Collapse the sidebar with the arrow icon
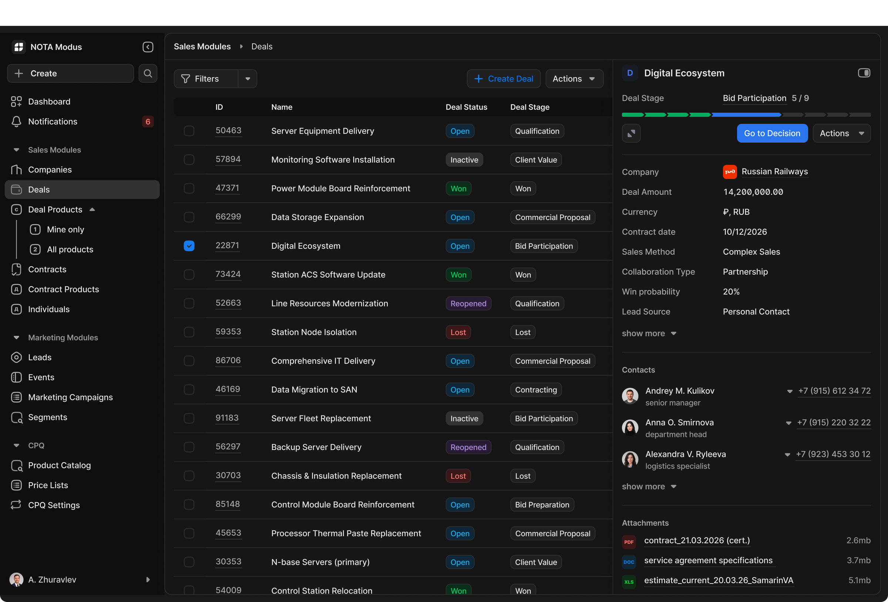The width and height of the screenshot is (888, 602). (x=148, y=47)
